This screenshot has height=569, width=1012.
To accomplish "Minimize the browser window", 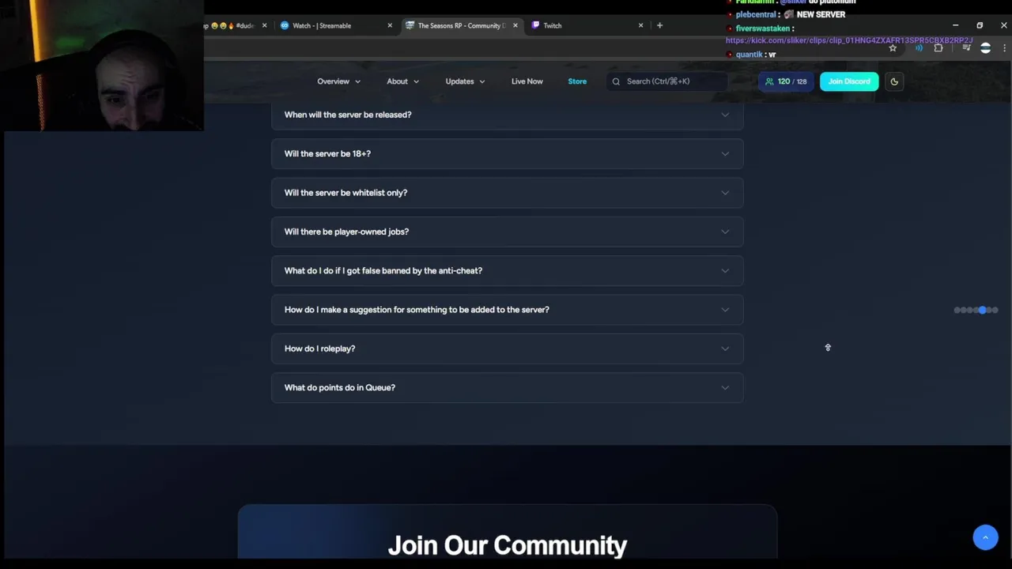I will 955,25.
